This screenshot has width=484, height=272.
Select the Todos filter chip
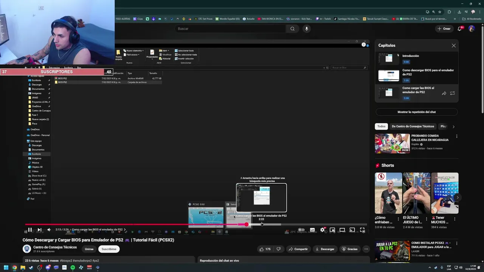point(381,126)
